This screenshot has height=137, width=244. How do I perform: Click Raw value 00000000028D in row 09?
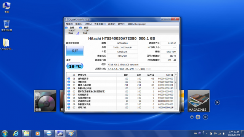coord(165,101)
